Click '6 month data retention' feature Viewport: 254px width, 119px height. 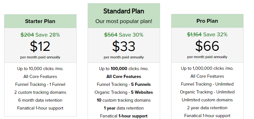[x=40, y=100]
